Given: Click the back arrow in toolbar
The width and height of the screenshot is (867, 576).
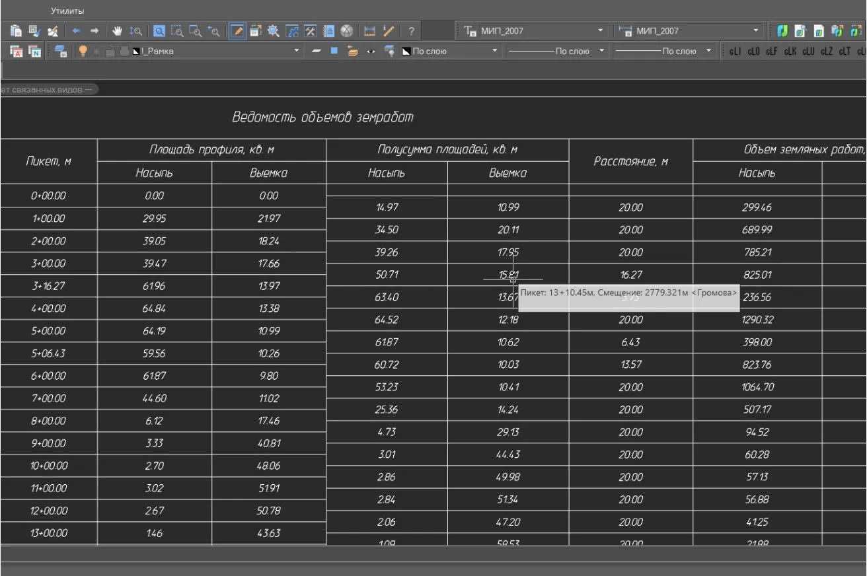Looking at the screenshot, I should [x=76, y=31].
